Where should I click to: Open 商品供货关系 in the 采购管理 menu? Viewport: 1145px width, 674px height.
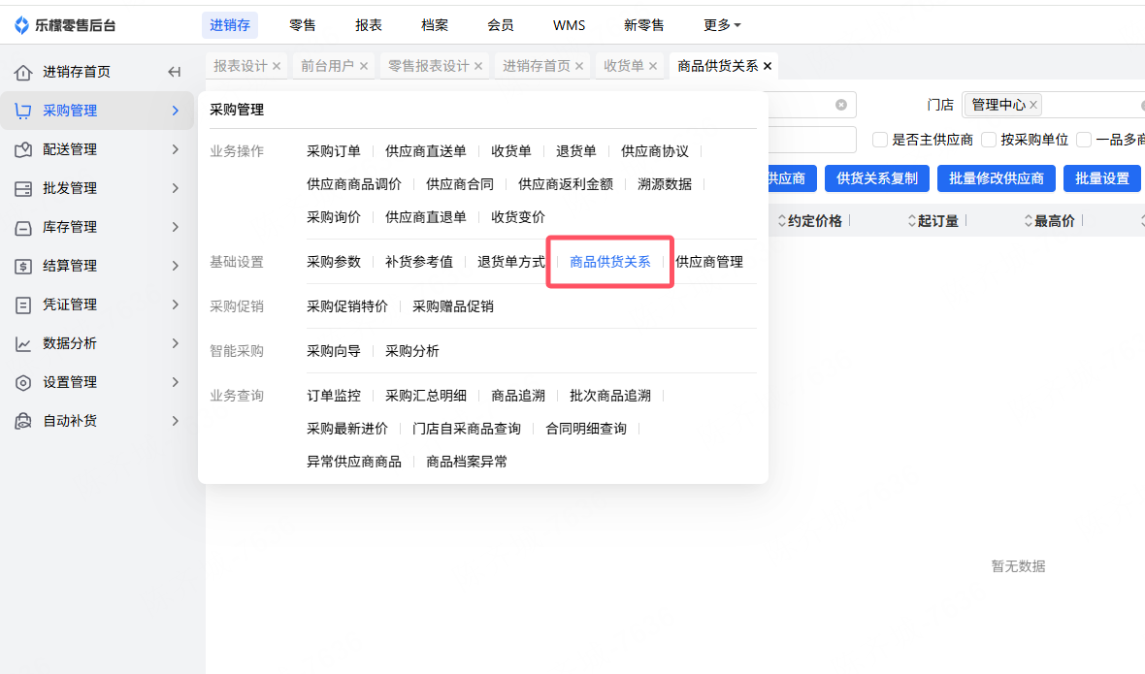(x=609, y=262)
